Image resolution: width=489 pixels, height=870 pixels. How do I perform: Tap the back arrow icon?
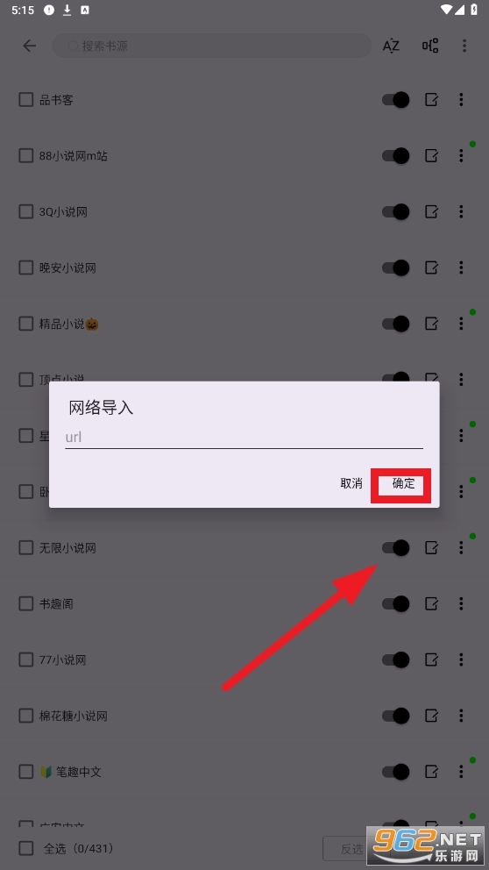(30, 46)
